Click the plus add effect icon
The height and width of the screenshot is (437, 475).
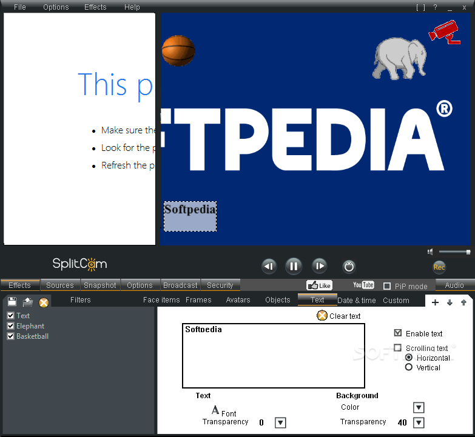pyautogui.click(x=435, y=302)
